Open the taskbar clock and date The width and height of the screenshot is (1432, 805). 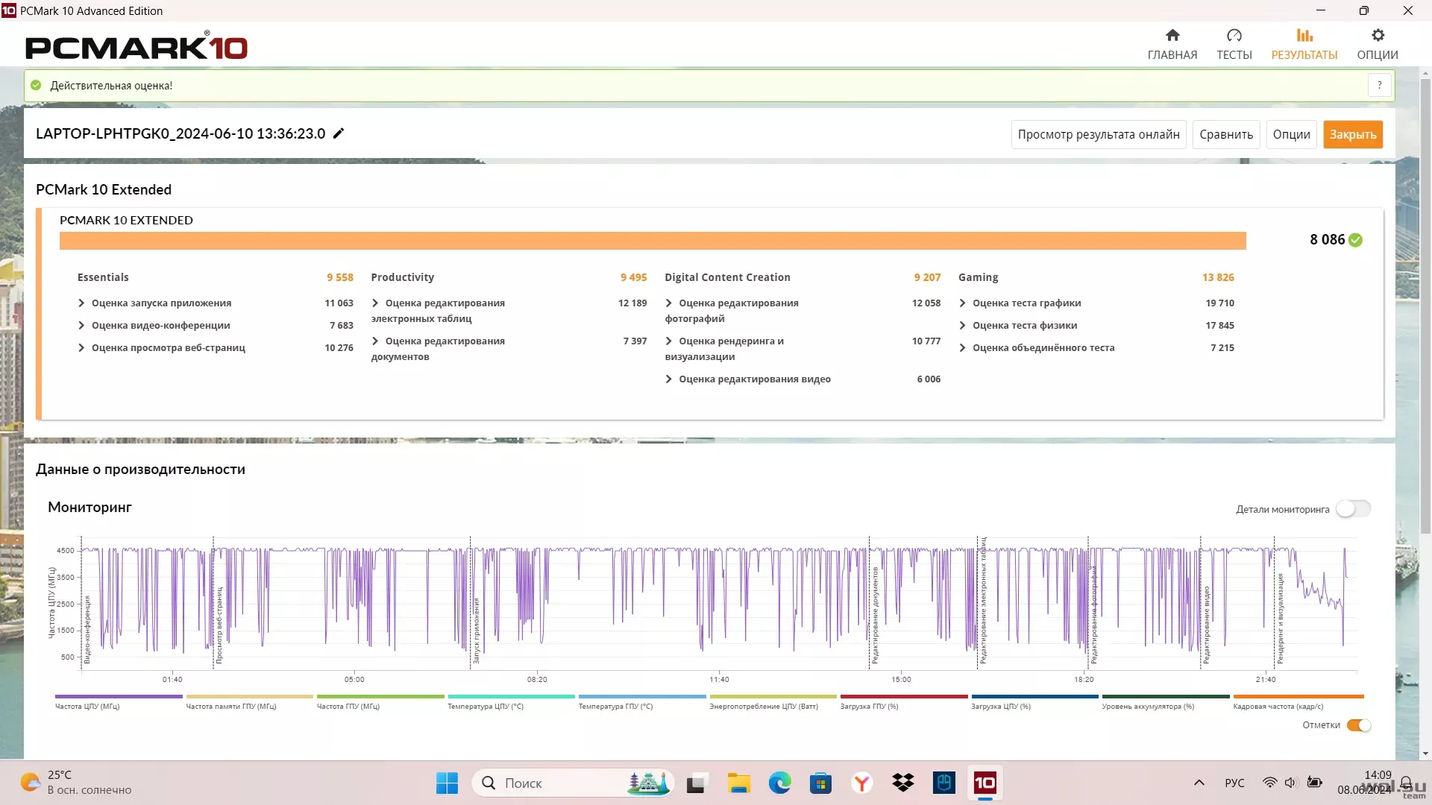point(1364,783)
